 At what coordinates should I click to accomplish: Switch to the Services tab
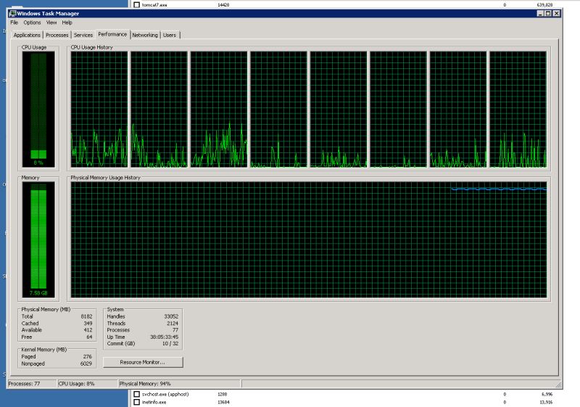(x=83, y=35)
